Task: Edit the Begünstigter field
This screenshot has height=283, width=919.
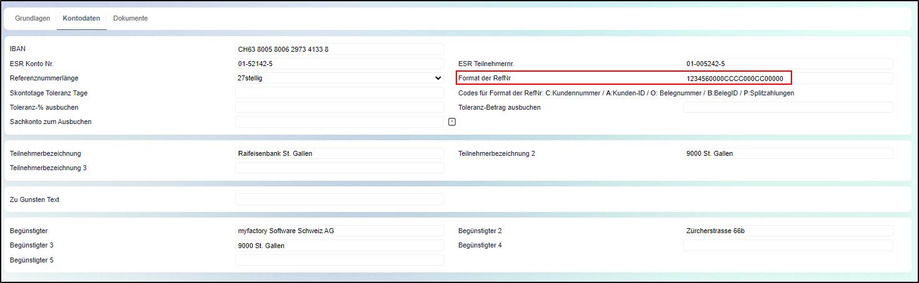Action: tap(339, 231)
